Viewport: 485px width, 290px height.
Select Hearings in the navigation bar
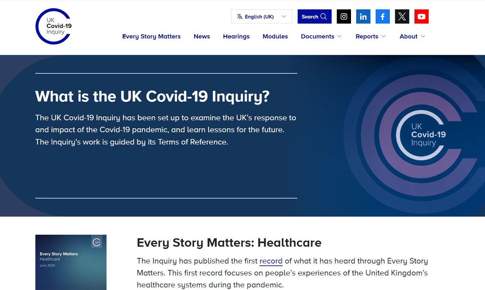click(236, 37)
